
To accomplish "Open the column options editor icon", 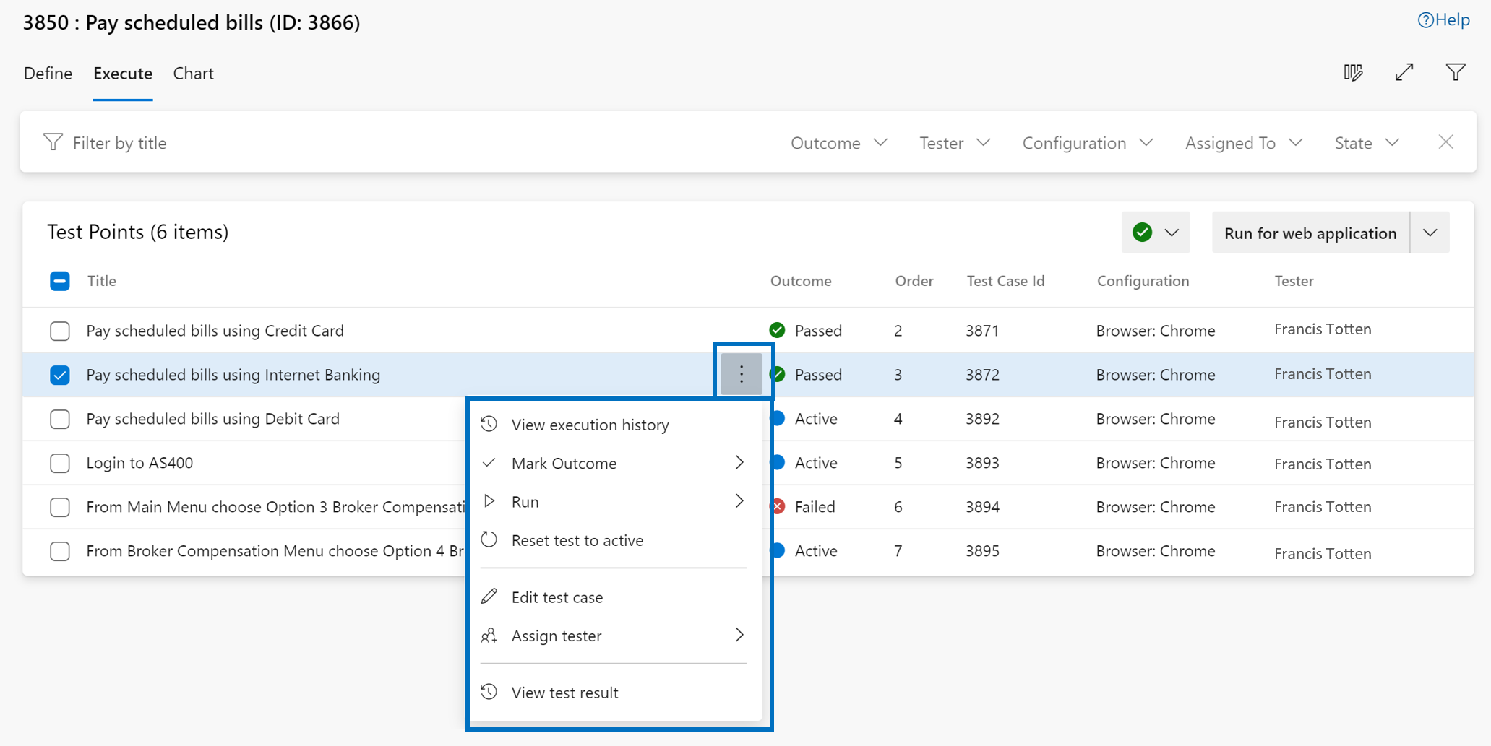I will coord(1354,72).
